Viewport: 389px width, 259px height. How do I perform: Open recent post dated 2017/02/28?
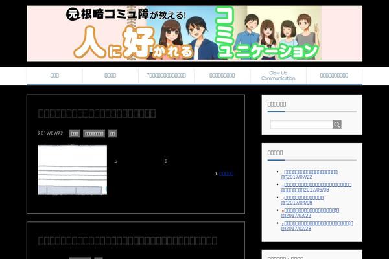[317, 226]
